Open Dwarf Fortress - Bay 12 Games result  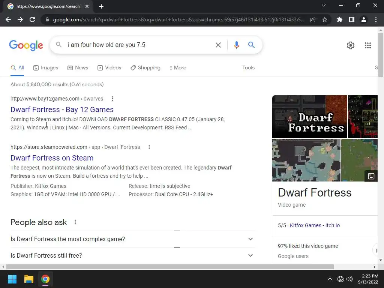click(62, 109)
